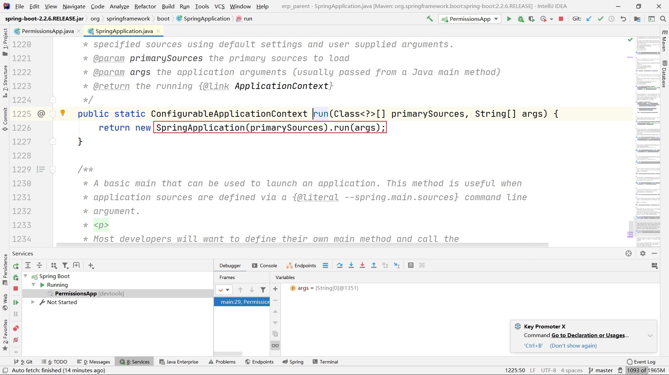669x375 pixels.
Task: Toggle tool windows with the bottom-left square
Action: [x=5, y=370]
